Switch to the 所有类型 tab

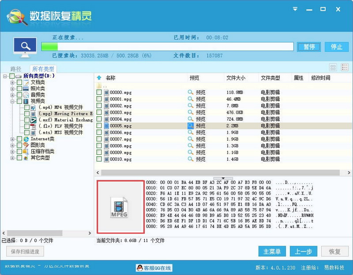point(43,69)
